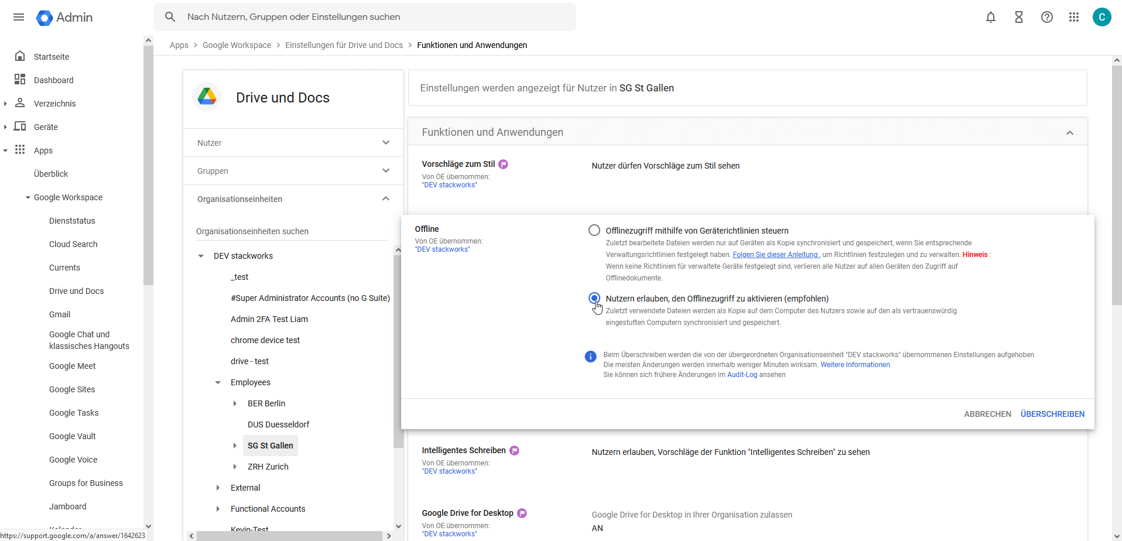The width and height of the screenshot is (1122, 541).
Task: Click the org tree horizontal scrollbar
Action: (x=289, y=536)
